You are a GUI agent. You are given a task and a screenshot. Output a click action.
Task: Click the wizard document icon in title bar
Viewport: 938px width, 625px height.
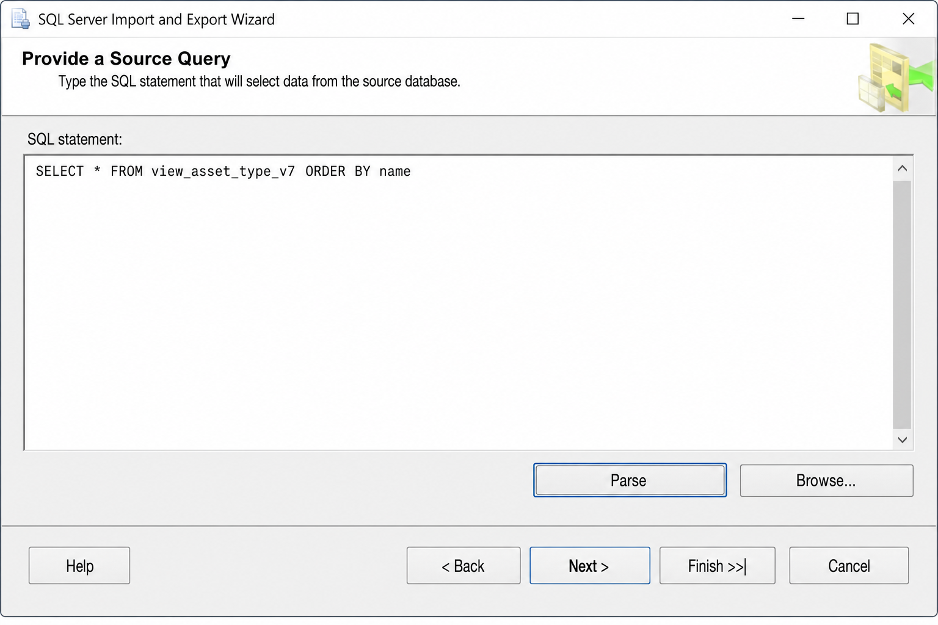coord(20,19)
